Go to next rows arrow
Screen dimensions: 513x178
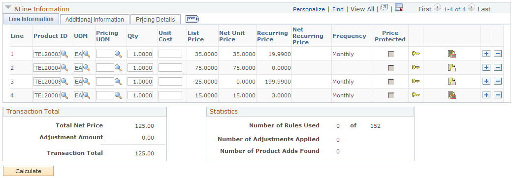click(x=471, y=7)
